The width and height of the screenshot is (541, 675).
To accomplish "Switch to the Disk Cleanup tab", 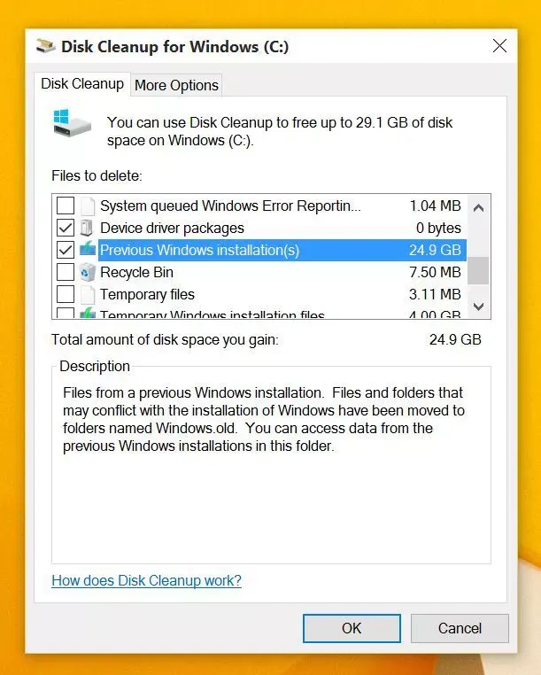I will [x=82, y=84].
